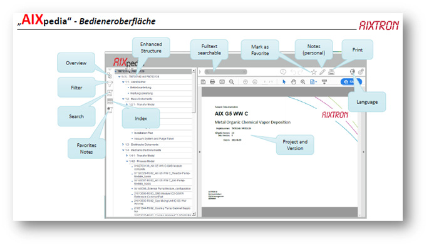Mark document as favorite with star icon
The width and height of the screenshot is (429, 247).
(x=314, y=72)
